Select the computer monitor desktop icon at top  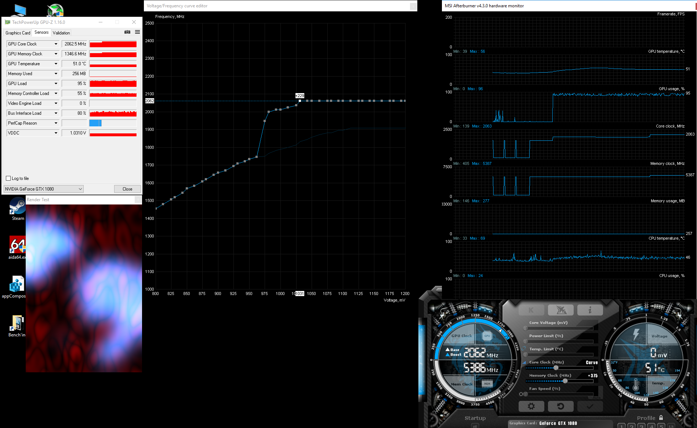pos(18,10)
